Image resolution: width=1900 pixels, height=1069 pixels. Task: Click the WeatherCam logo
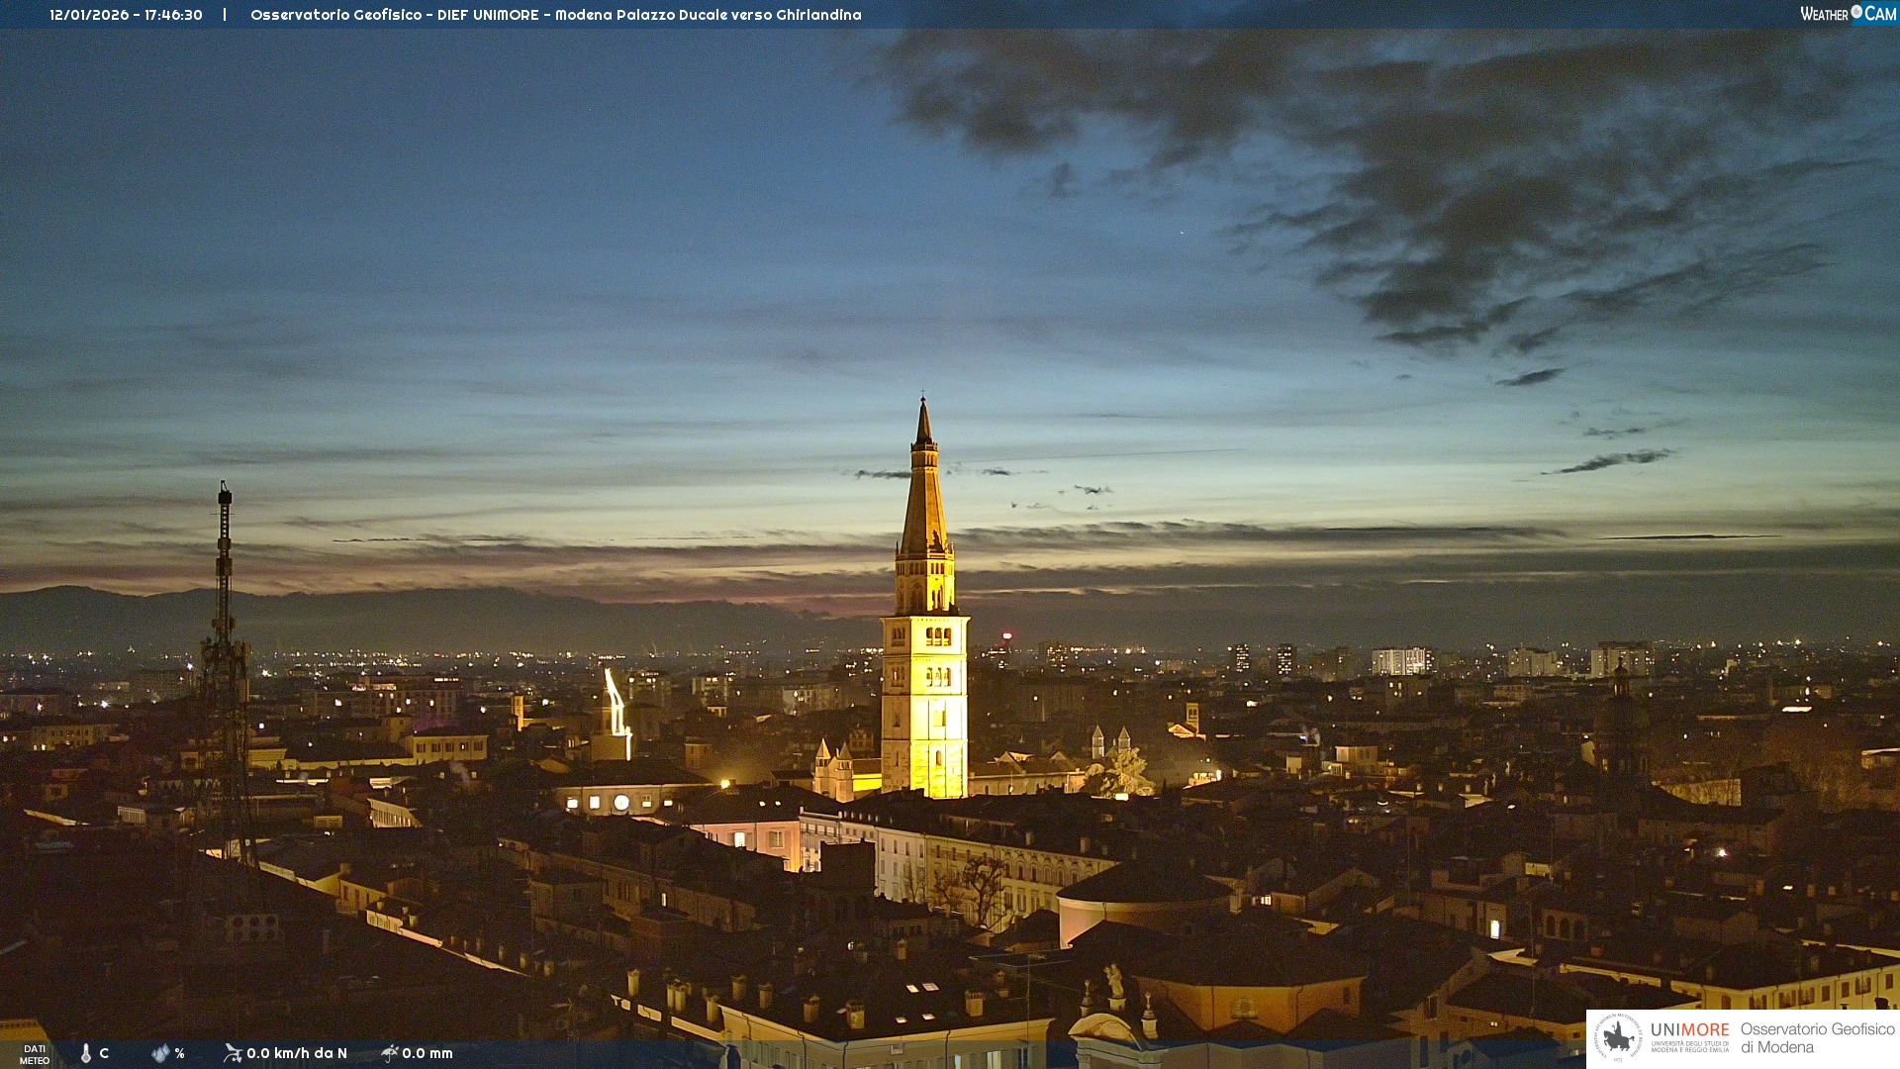coord(1847,14)
